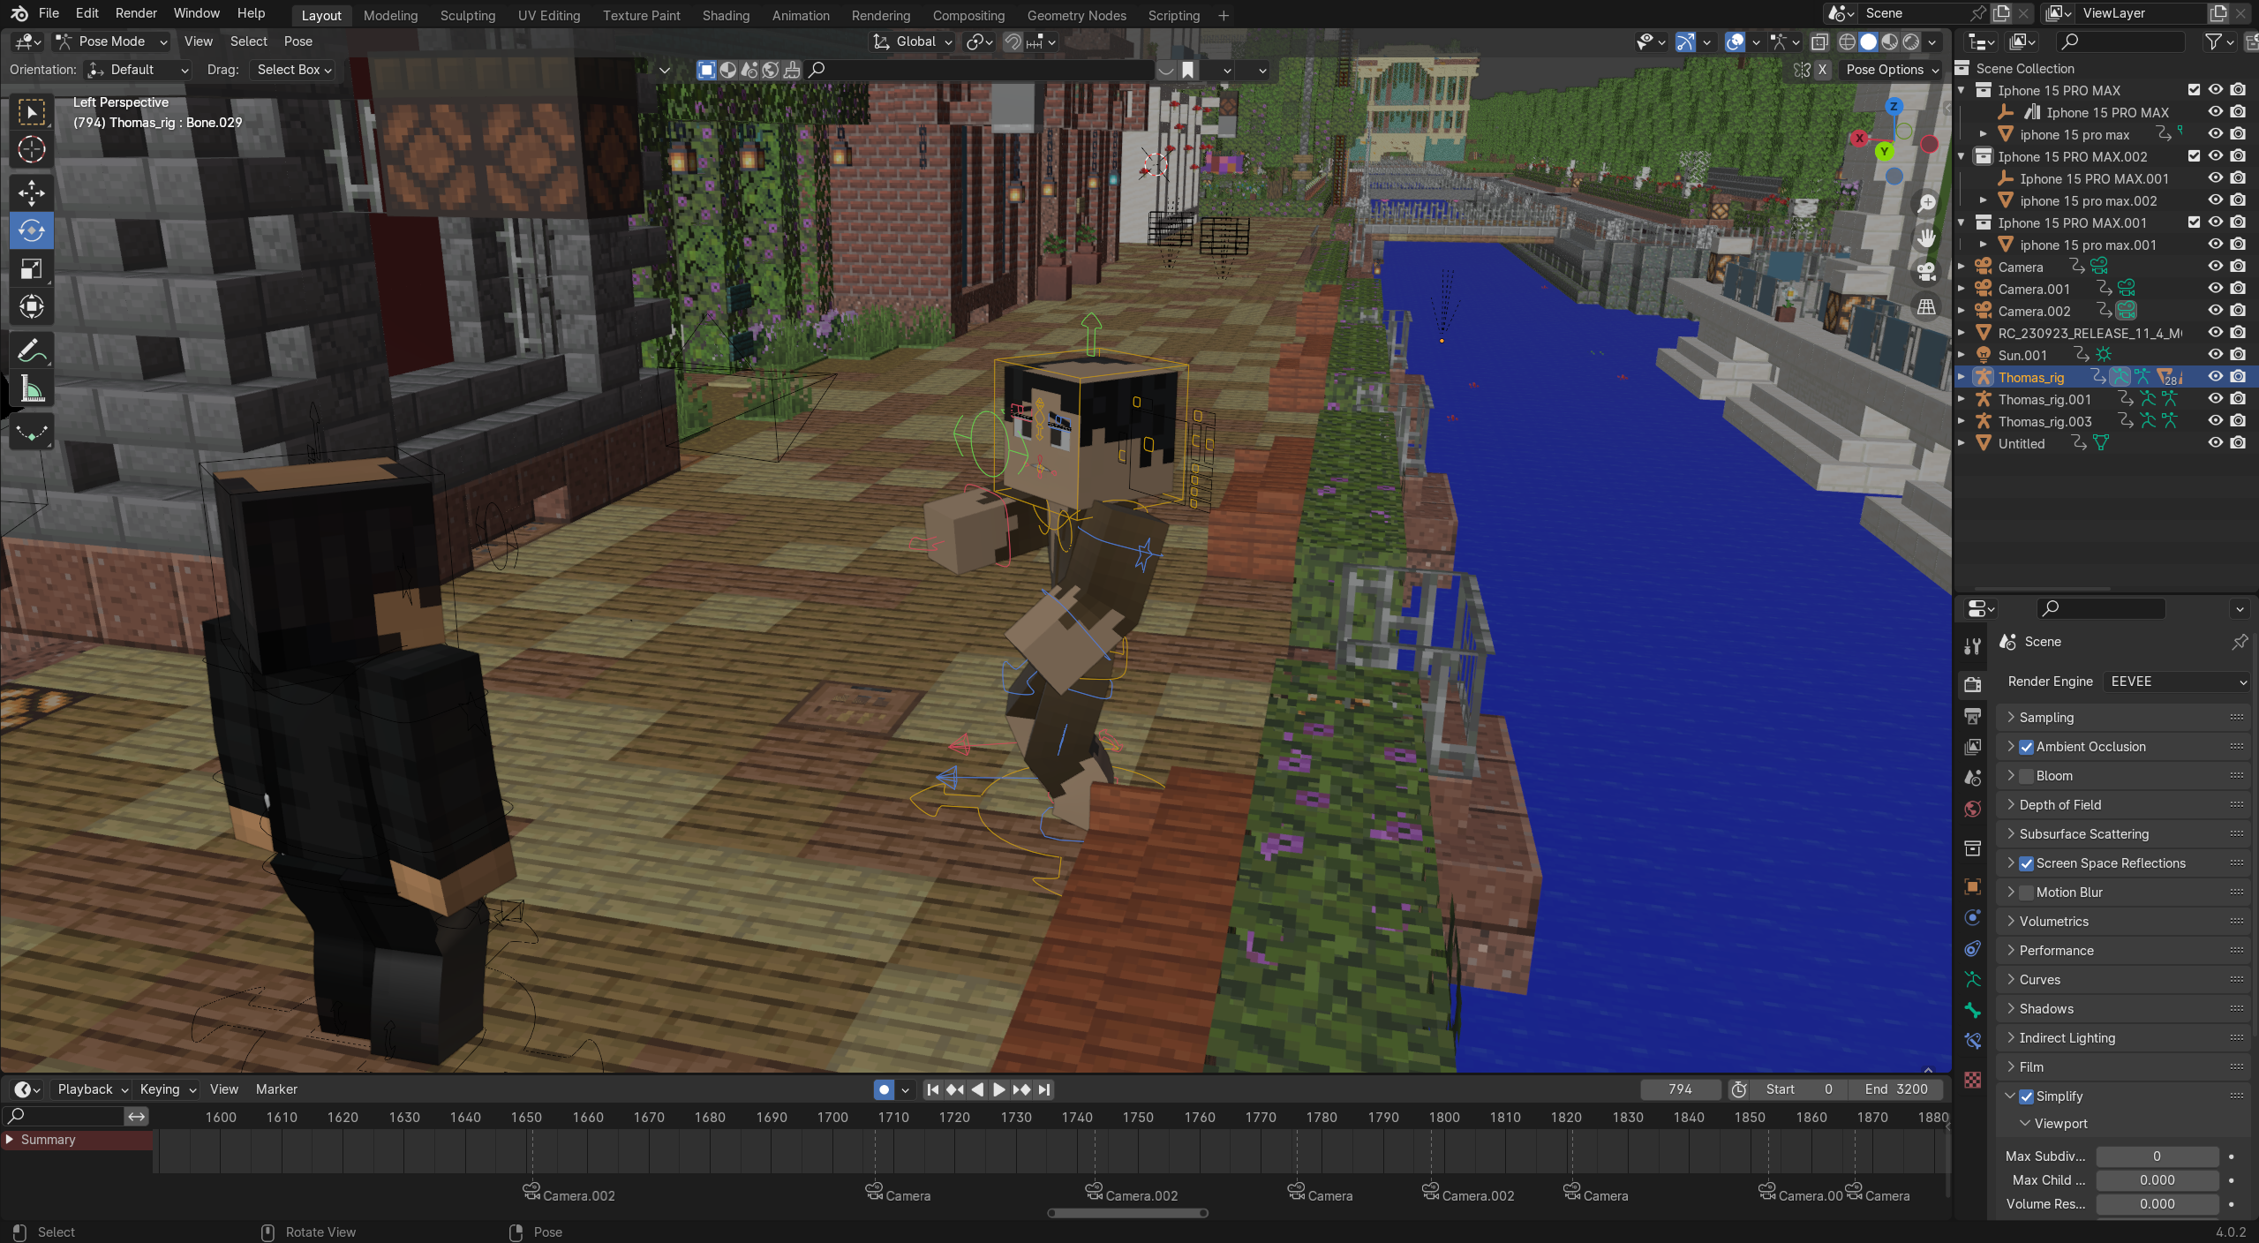Image resolution: width=2259 pixels, height=1243 pixels.
Task: Click the Max Subdivision value field
Action: [x=2157, y=1156]
